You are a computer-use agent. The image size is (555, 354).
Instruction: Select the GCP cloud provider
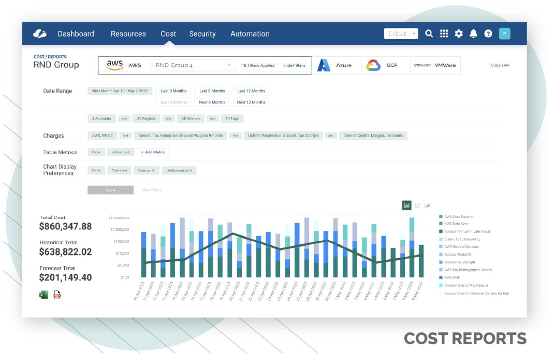point(385,65)
